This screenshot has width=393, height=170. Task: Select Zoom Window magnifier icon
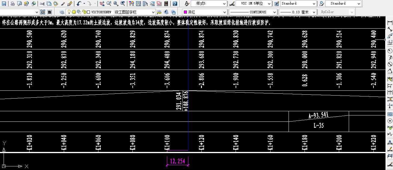116,4
